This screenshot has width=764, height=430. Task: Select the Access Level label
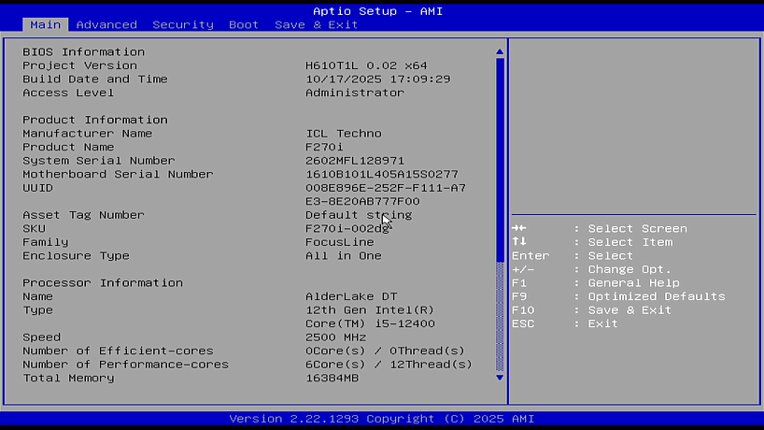point(68,93)
